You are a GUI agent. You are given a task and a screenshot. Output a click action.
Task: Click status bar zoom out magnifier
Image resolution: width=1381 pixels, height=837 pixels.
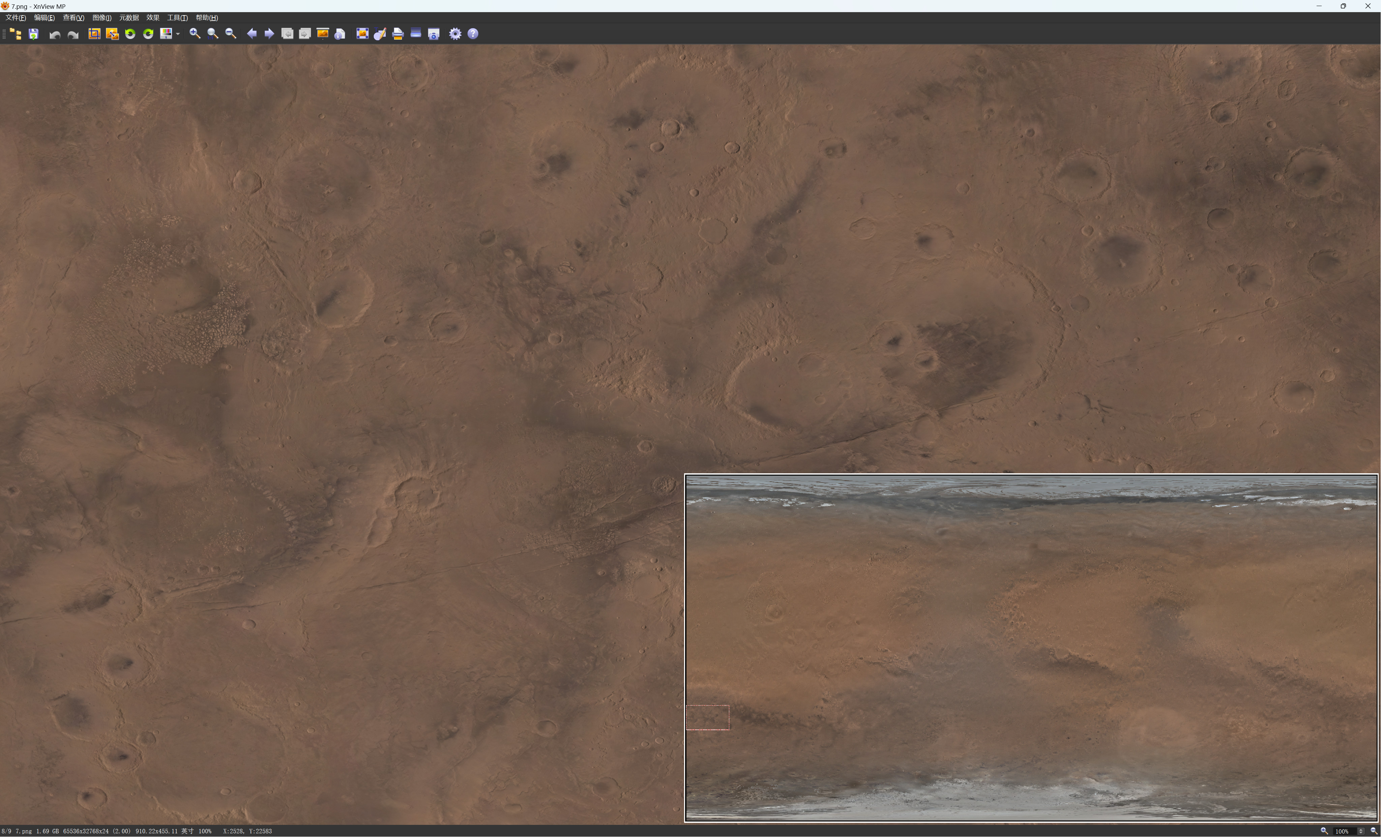coord(1374,831)
